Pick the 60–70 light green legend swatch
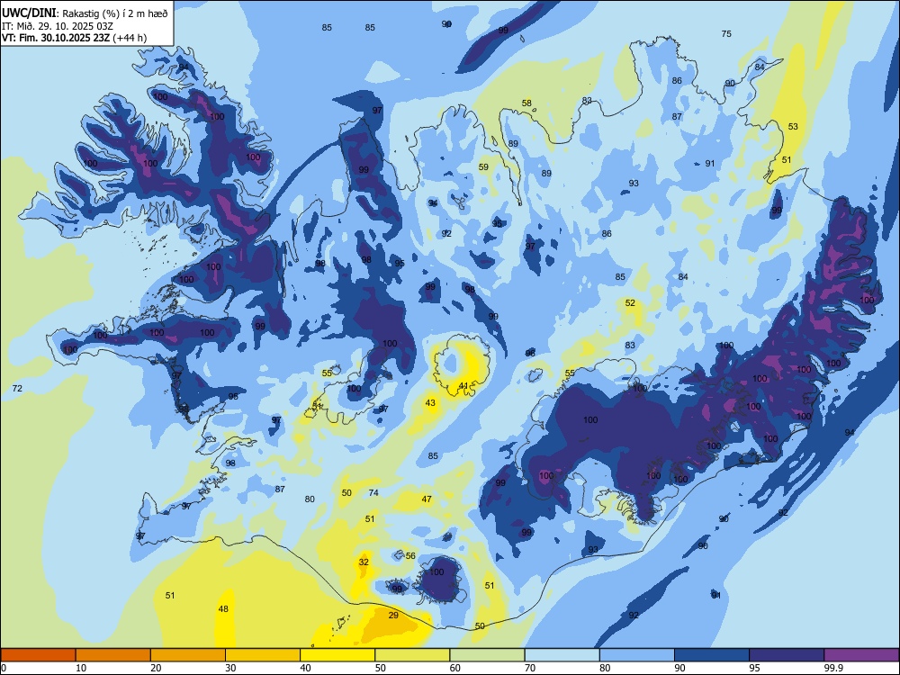The width and height of the screenshot is (900, 675). [x=487, y=655]
